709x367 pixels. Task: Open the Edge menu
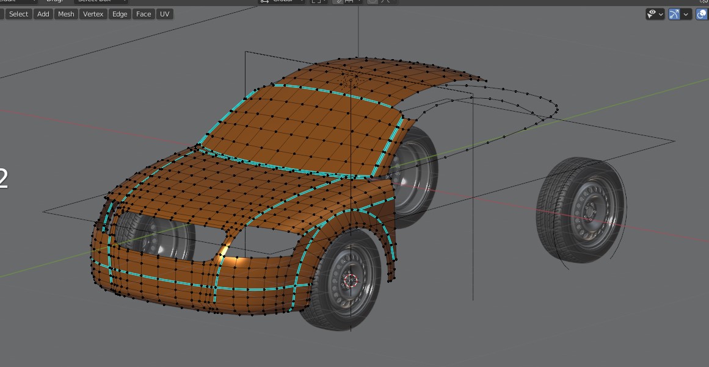pos(120,14)
